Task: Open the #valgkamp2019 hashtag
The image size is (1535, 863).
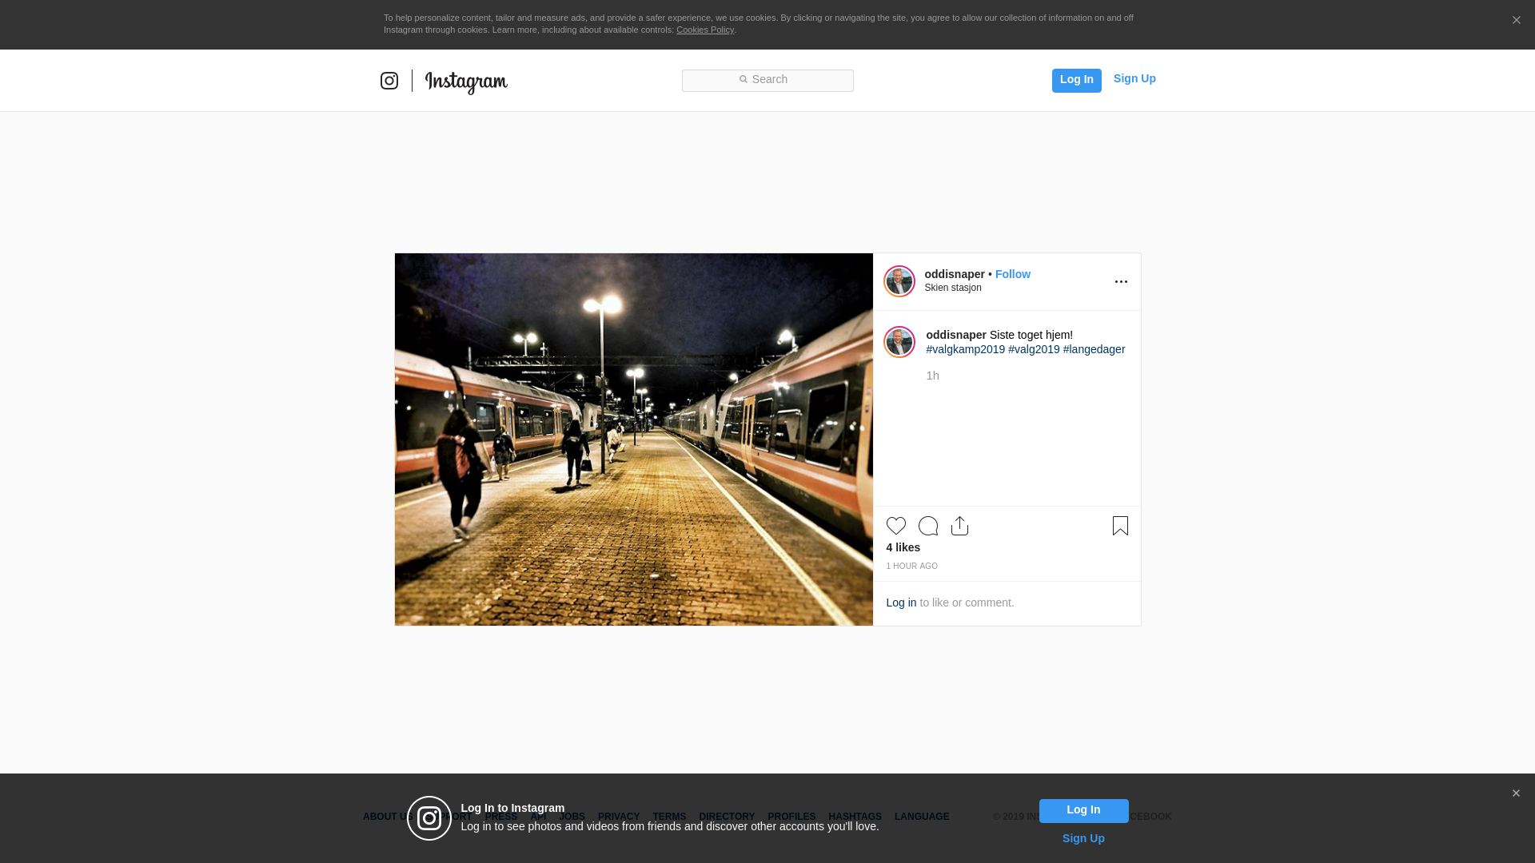Action: tap(966, 349)
